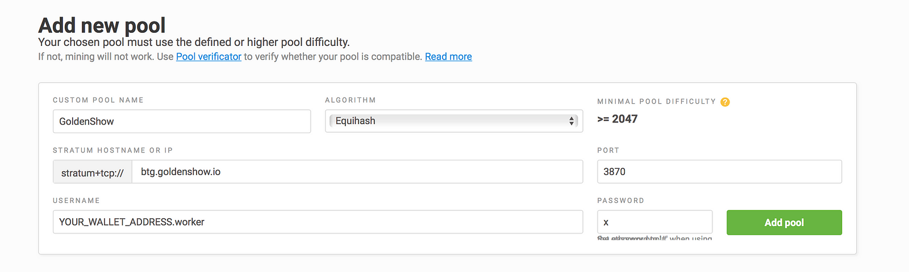The height and width of the screenshot is (272, 909).
Task: Click the Algorithm field label
Action: click(351, 100)
